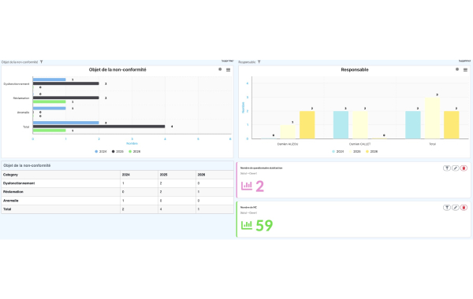The image size is (473, 299).
Task: Toggle dark 2025 series in non-conformité chart legend
Action: (x=117, y=151)
